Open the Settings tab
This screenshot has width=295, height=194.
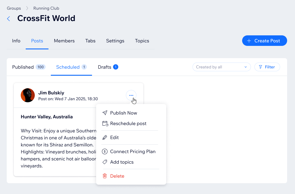(115, 41)
